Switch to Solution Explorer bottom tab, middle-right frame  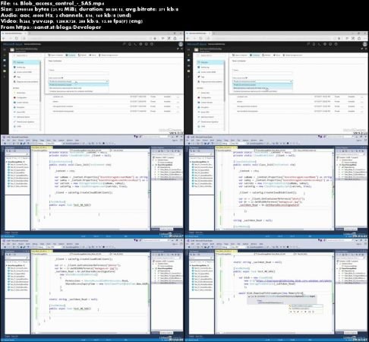[351, 230]
